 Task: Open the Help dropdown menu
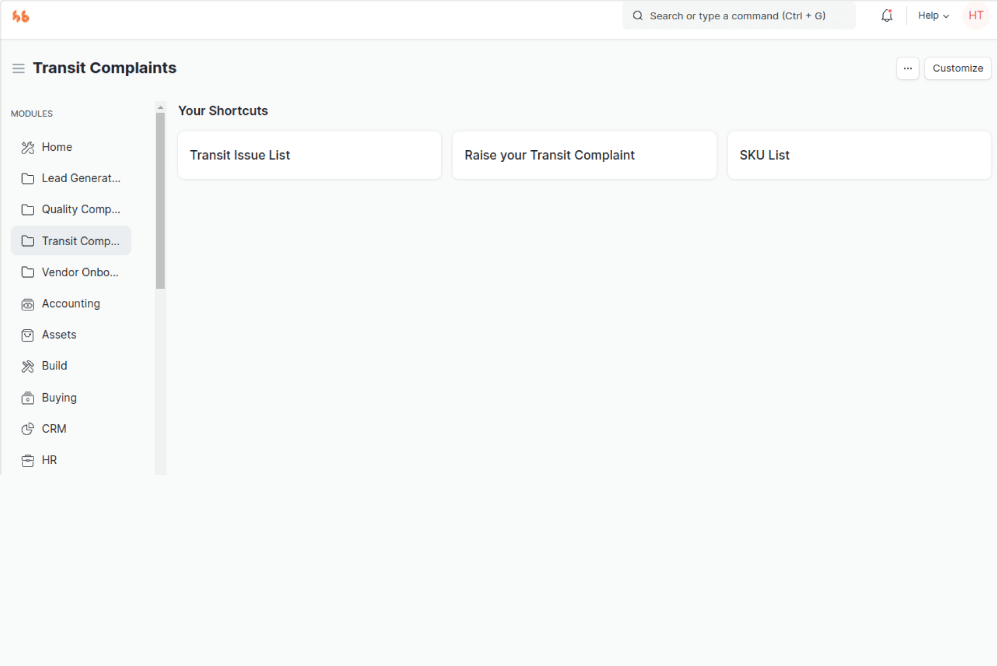click(x=933, y=16)
